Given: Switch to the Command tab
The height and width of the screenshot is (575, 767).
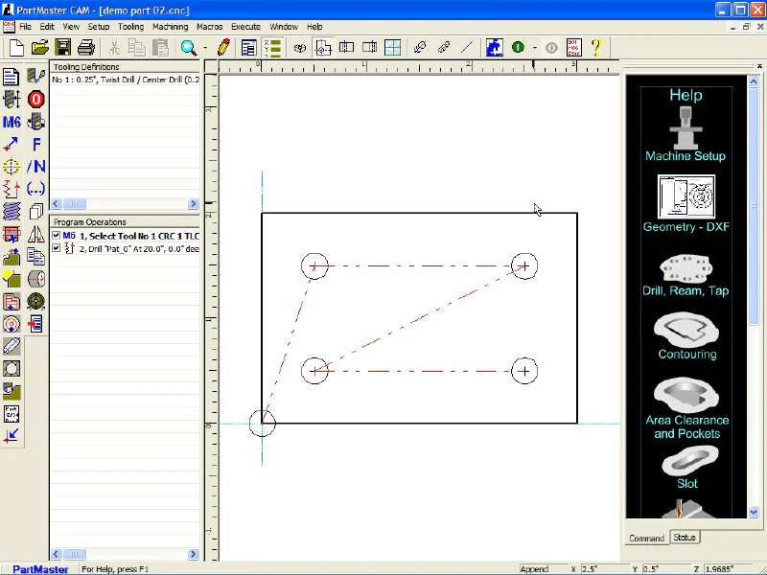Looking at the screenshot, I should (x=646, y=538).
